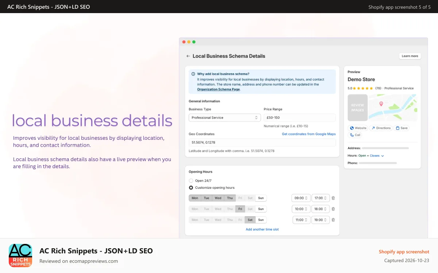Viewport: 438px width, 273px height.
Task: Open the Organization Schema Page link
Action: tap(218, 89)
